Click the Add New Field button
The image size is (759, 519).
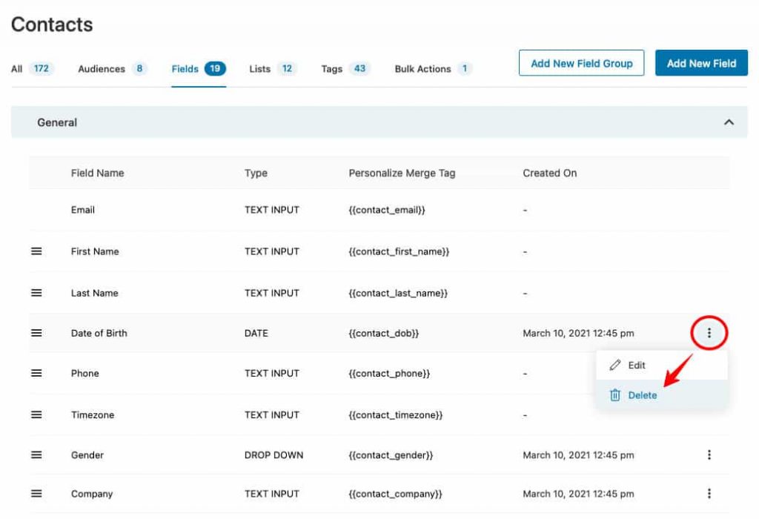[x=701, y=63]
